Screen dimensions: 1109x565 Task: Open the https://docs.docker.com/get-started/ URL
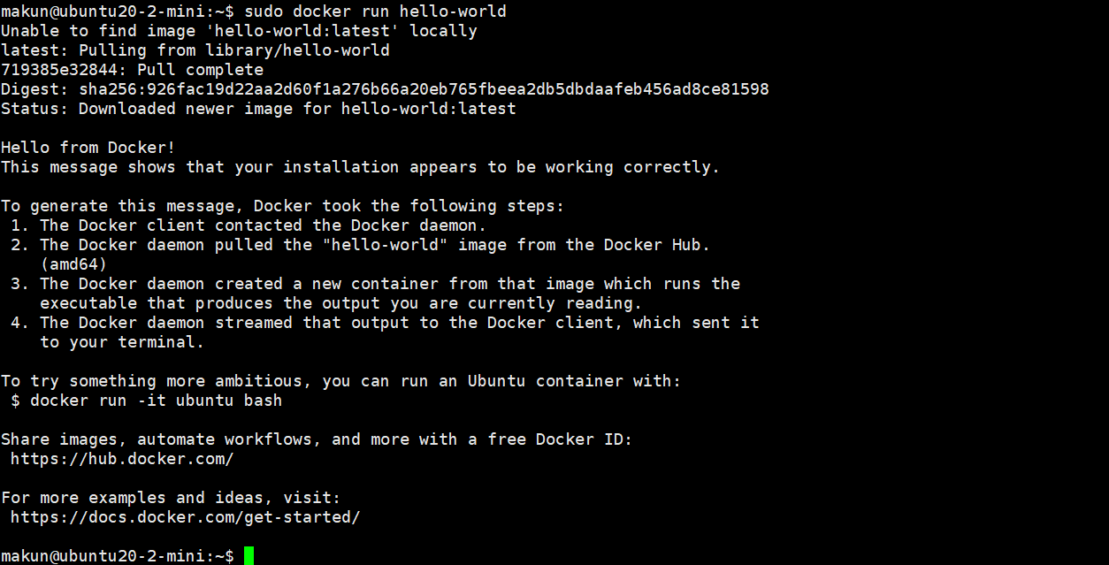185,517
